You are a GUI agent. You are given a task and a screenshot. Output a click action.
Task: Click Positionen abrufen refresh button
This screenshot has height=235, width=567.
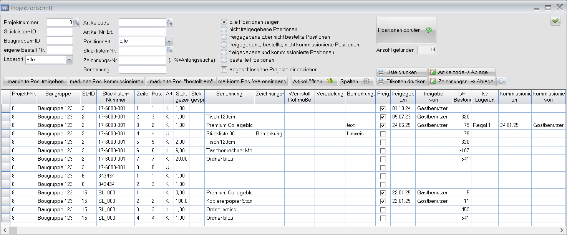(406, 30)
